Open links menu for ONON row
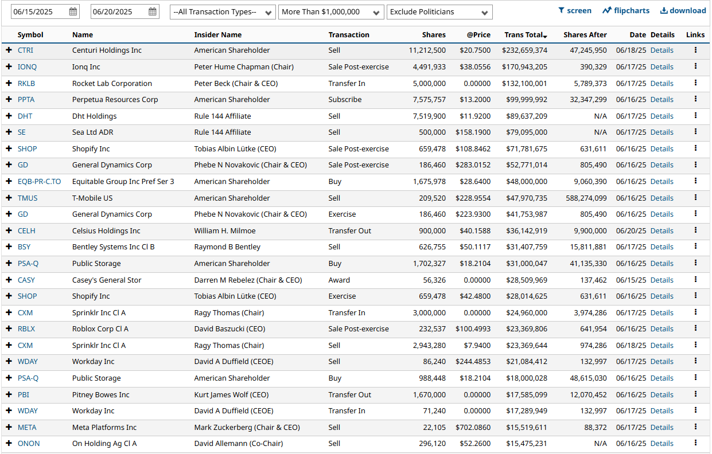Screen dimensions: 712x454 695,443
